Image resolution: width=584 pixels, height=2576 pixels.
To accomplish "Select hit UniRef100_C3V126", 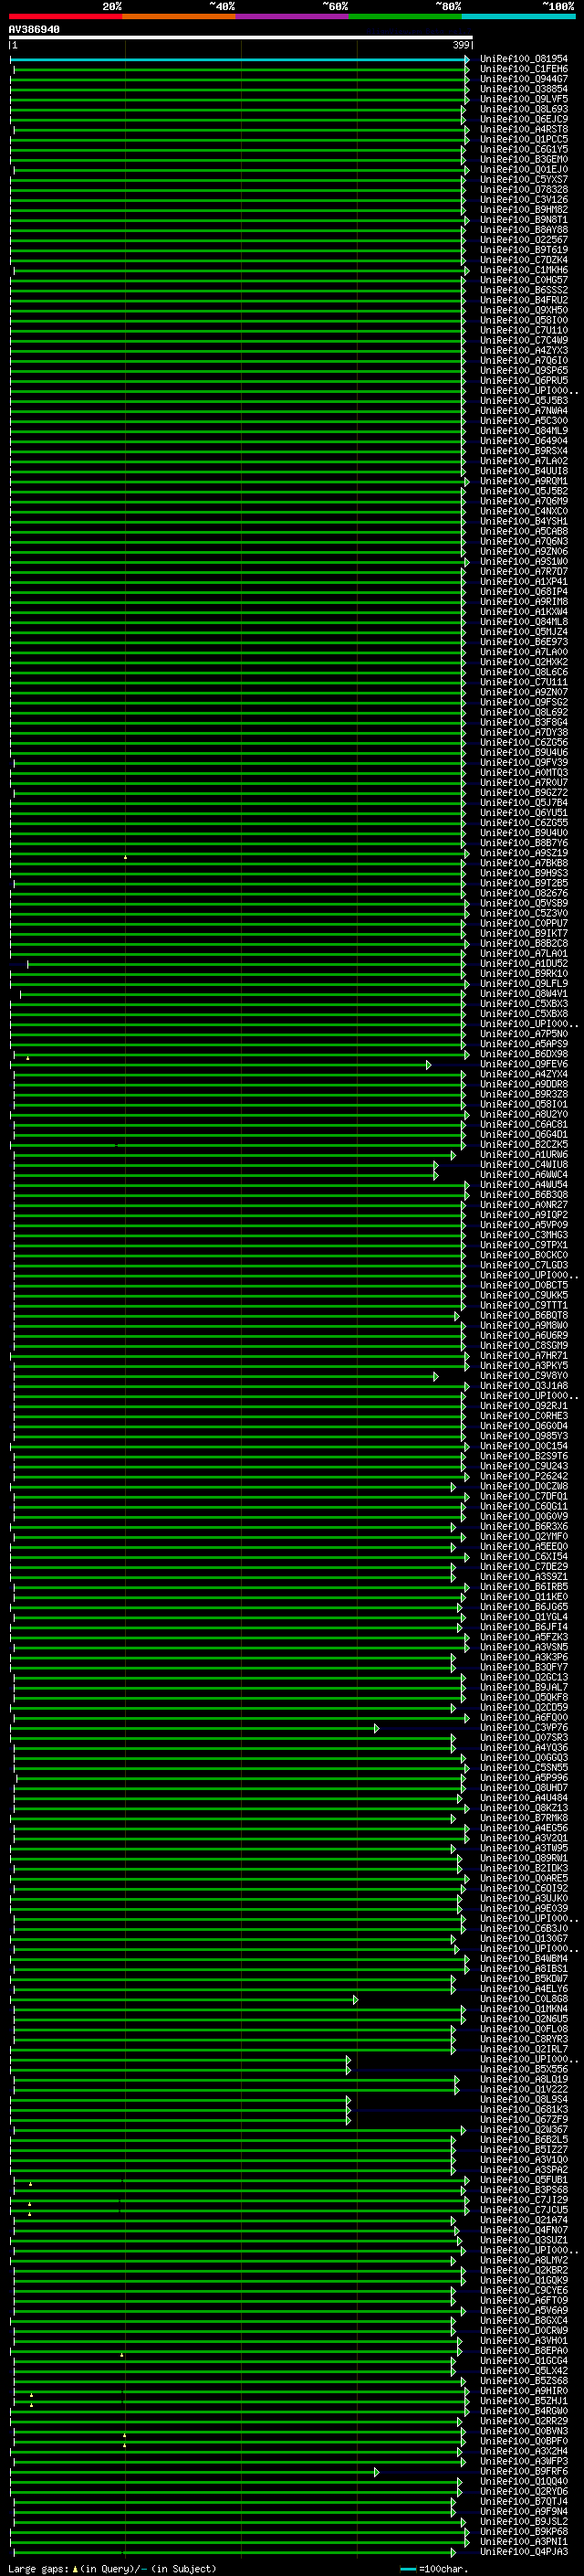I will [x=523, y=199].
